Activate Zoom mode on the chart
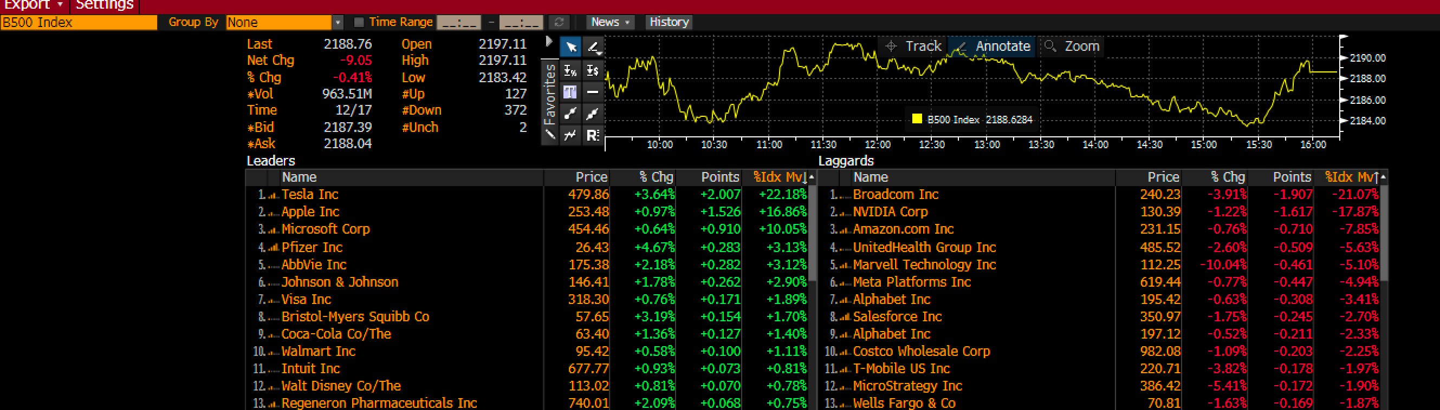The width and height of the screenshot is (1440, 410). point(1072,47)
